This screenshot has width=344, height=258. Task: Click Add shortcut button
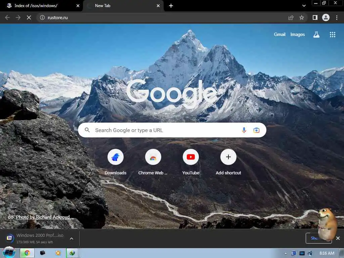[228, 162]
